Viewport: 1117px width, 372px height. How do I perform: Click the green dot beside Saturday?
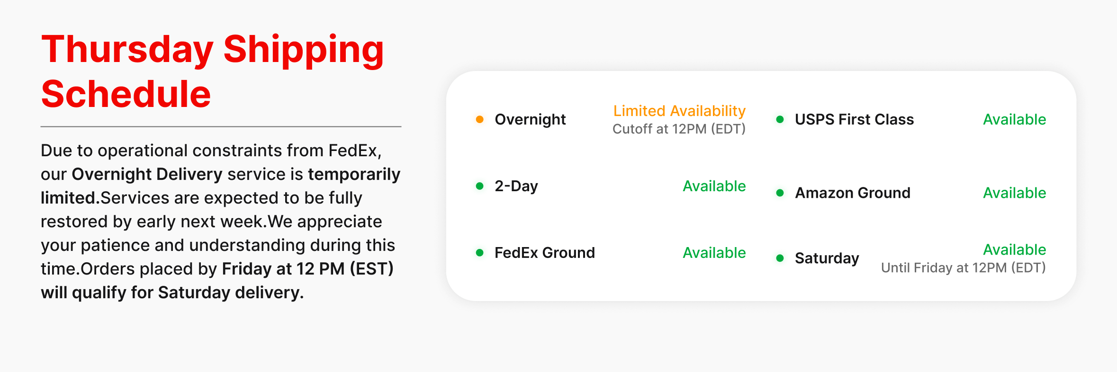point(780,258)
